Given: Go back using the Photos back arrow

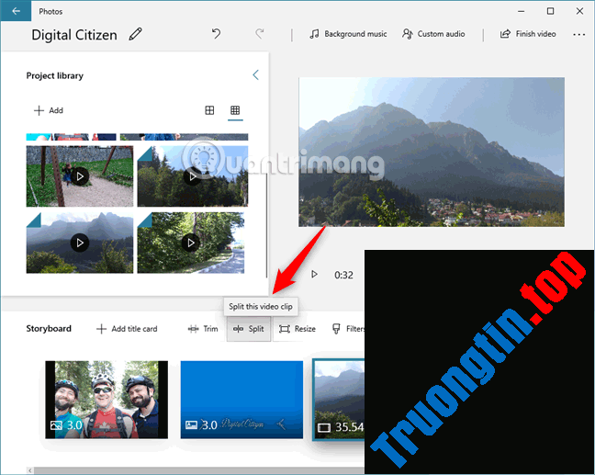Looking at the screenshot, I should point(16,11).
